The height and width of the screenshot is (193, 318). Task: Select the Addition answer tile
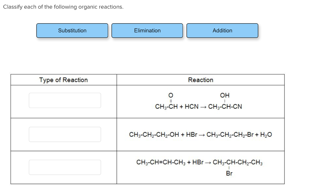tap(222, 31)
